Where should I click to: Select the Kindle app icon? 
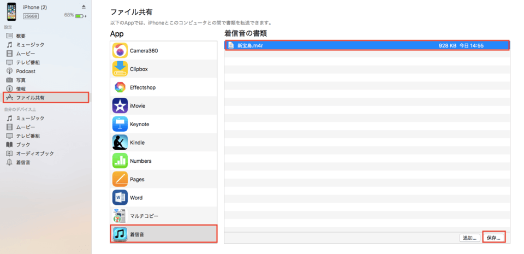click(x=120, y=143)
